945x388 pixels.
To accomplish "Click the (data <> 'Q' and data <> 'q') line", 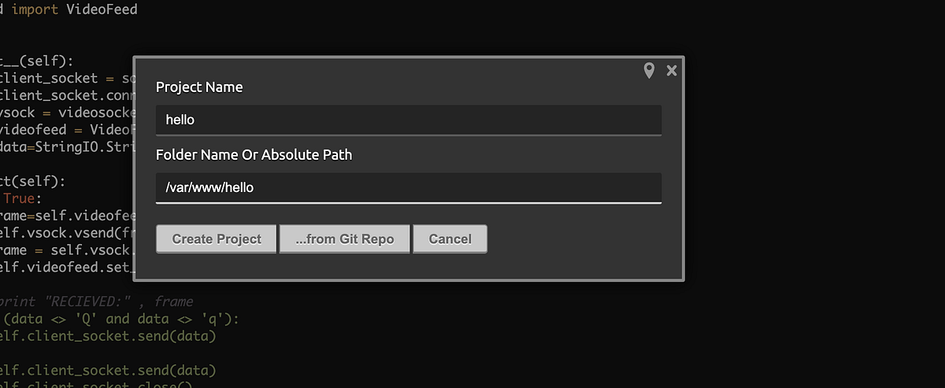I will pyautogui.click(x=109, y=319).
